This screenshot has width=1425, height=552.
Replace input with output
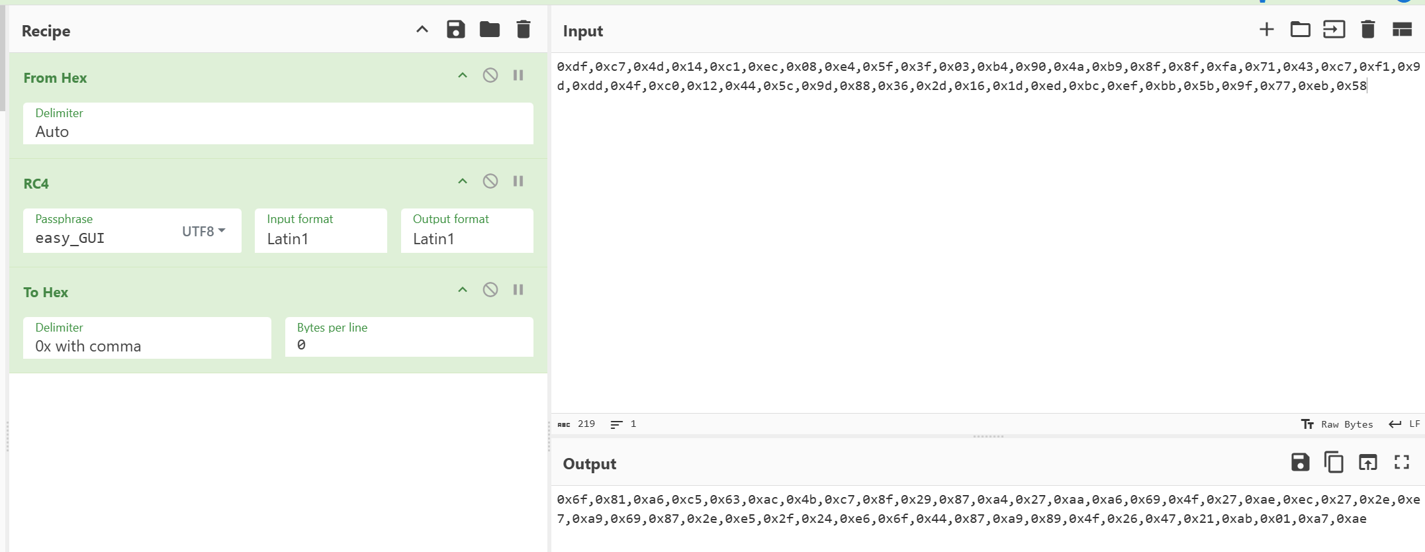coord(1367,462)
